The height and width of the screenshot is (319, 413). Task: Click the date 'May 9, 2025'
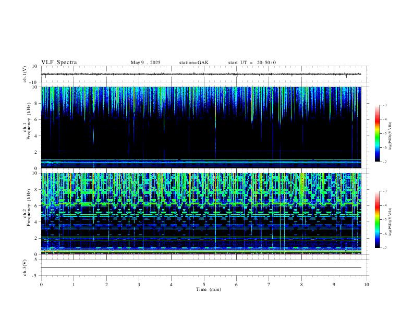point(145,63)
